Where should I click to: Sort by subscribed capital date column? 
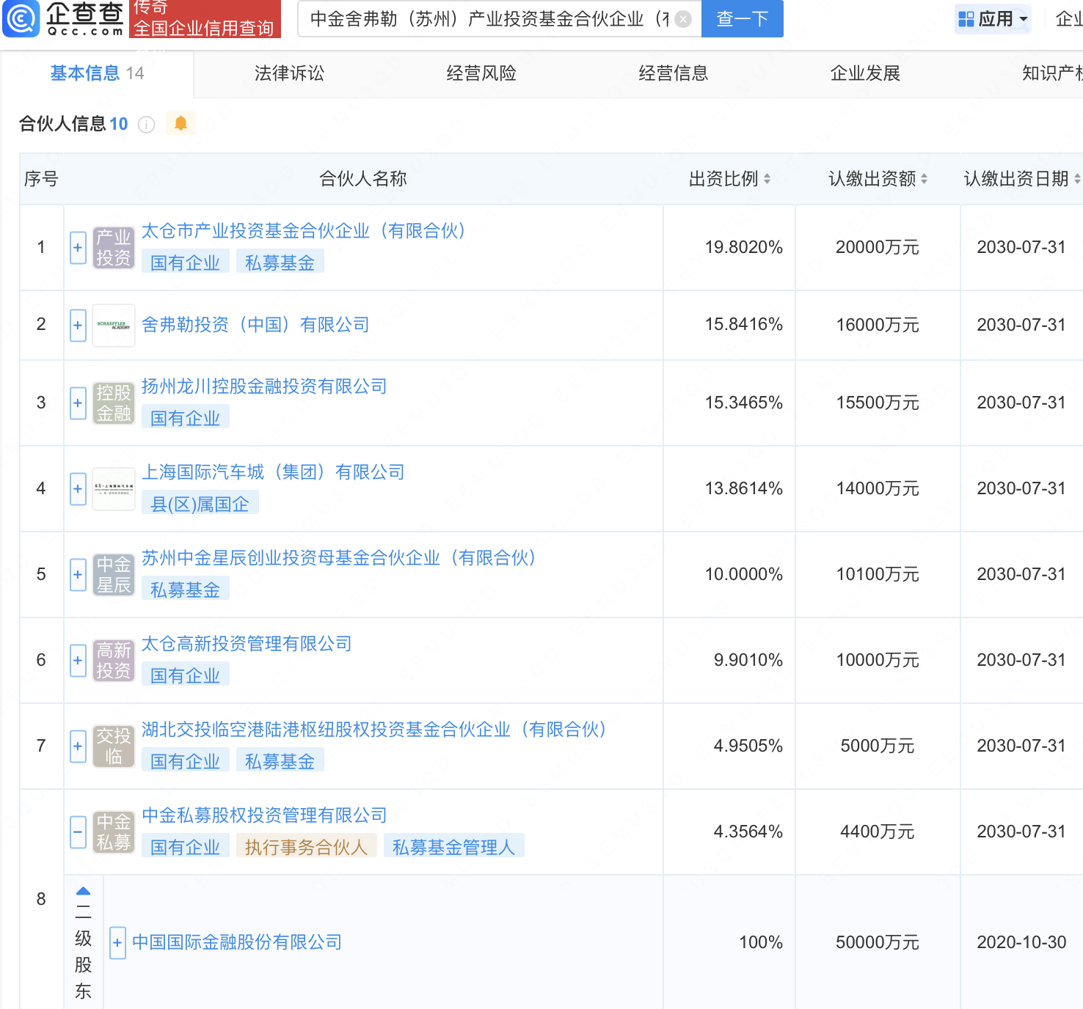coord(1076,179)
